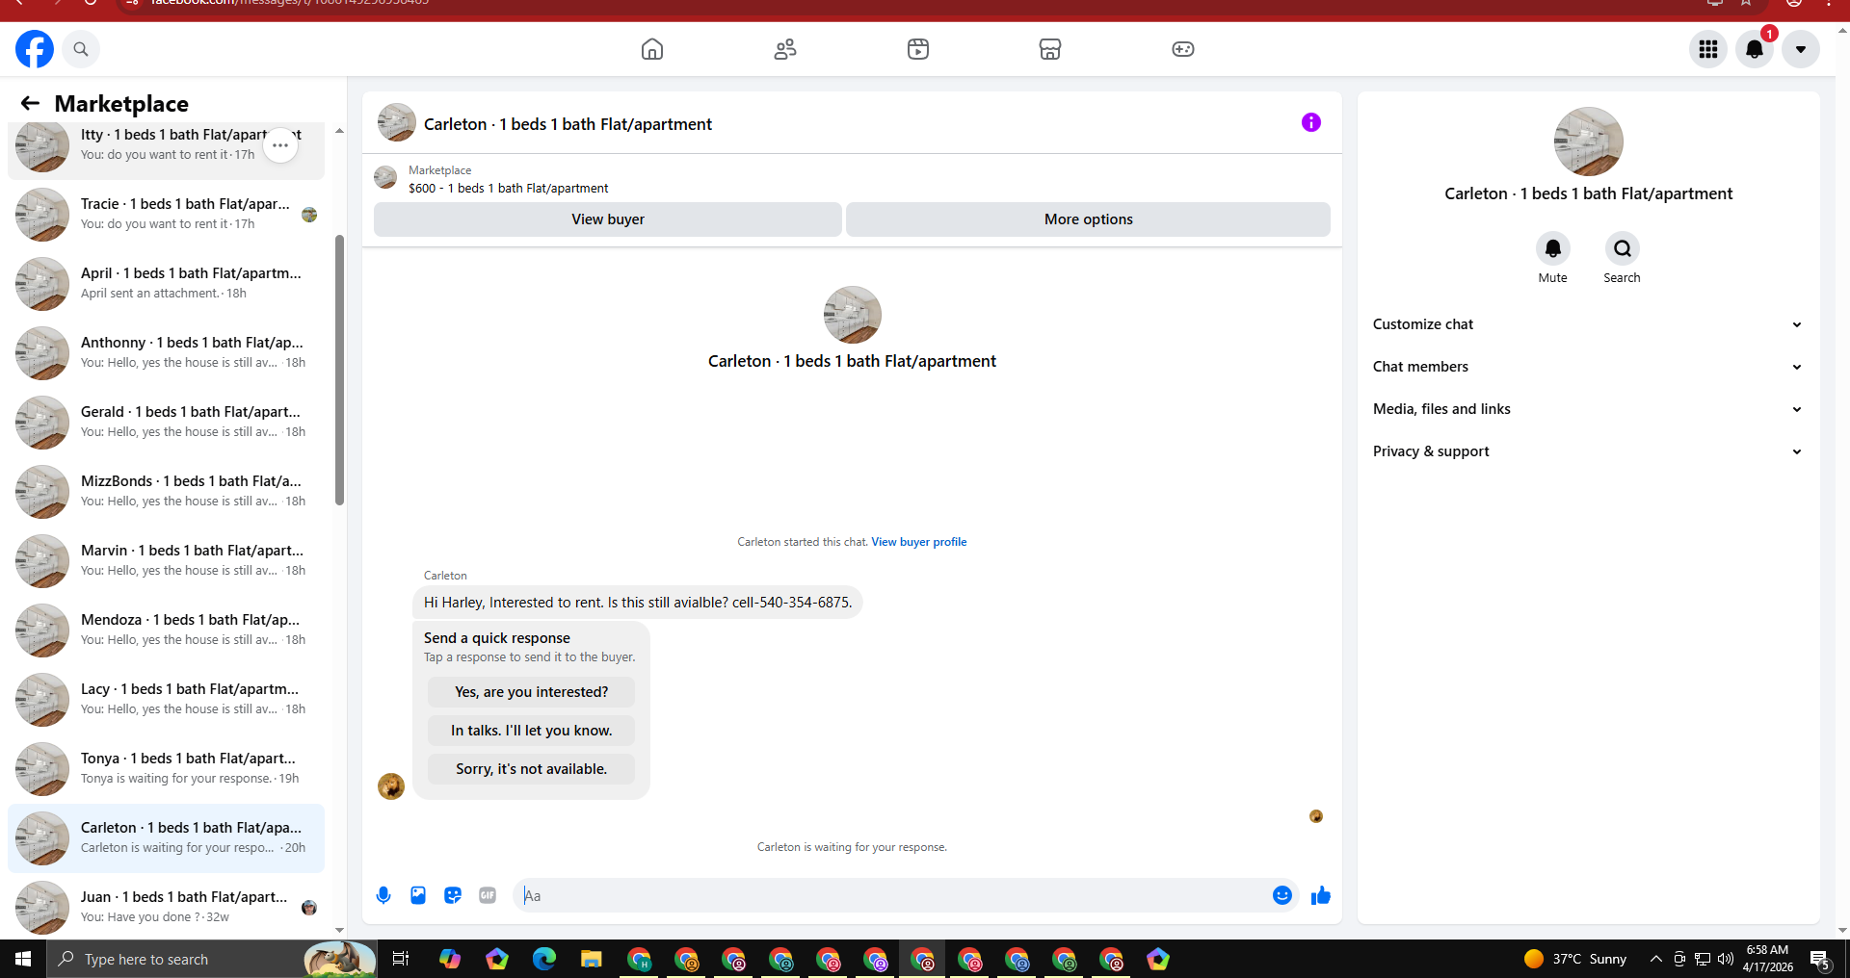Click the GIF picker icon

pyautogui.click(x=488, y=895)
